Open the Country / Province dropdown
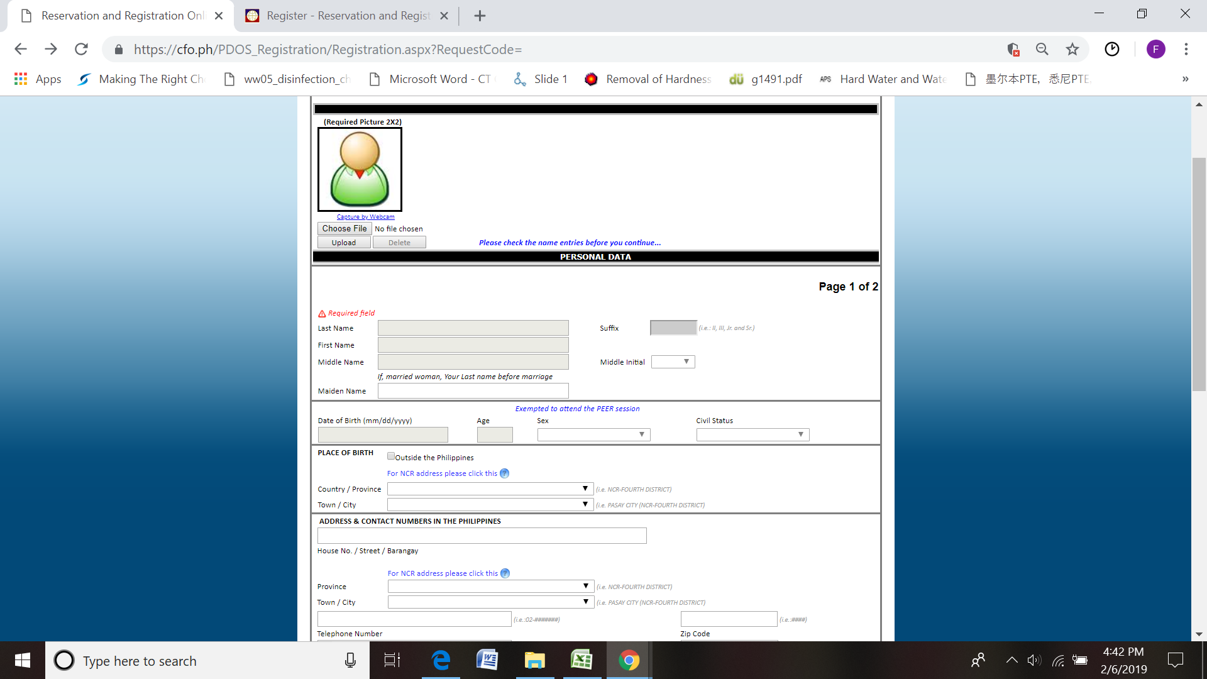Viewport: 1207px width, 679px height. point(490,489)
